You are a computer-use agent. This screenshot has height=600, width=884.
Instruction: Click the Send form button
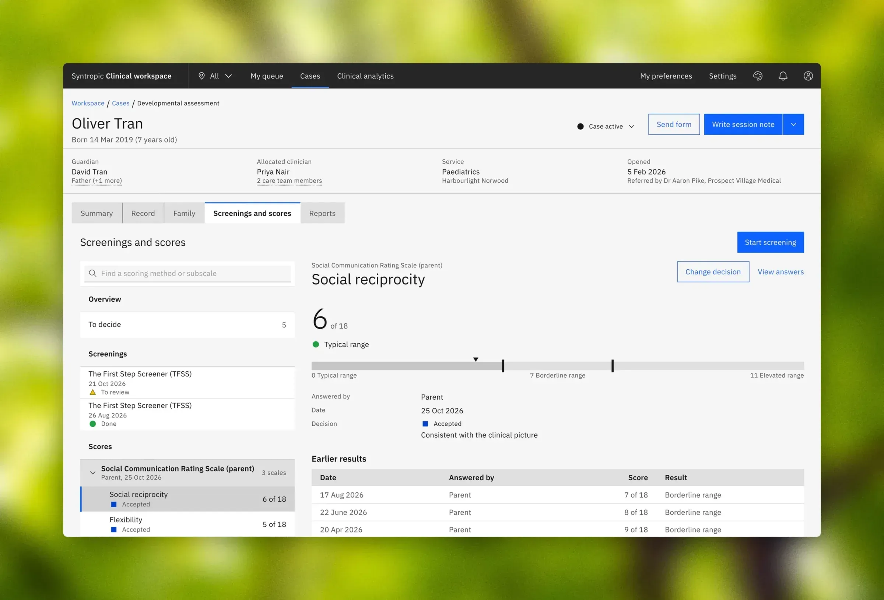pos(674,124)
